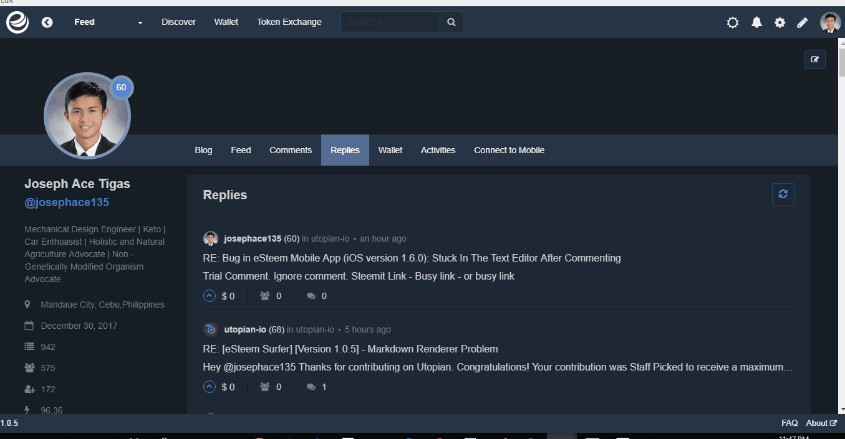845x439 pixels.
Task: Open Token Exchange page
Action: [289, 22]
